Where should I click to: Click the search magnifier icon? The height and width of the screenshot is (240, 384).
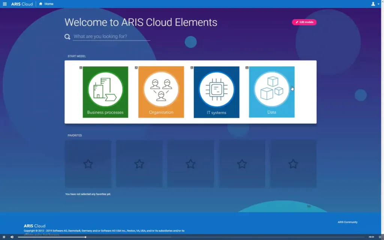67,37
